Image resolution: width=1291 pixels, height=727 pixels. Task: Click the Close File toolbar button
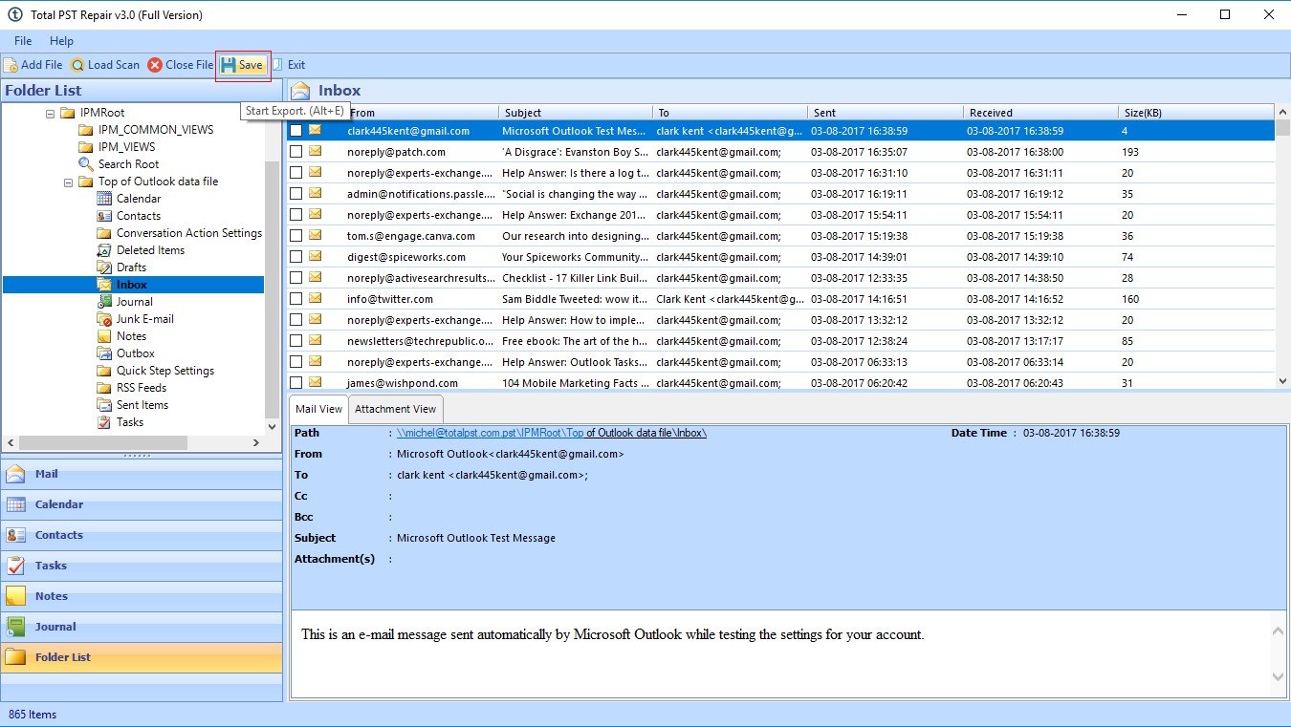(181, 65)
